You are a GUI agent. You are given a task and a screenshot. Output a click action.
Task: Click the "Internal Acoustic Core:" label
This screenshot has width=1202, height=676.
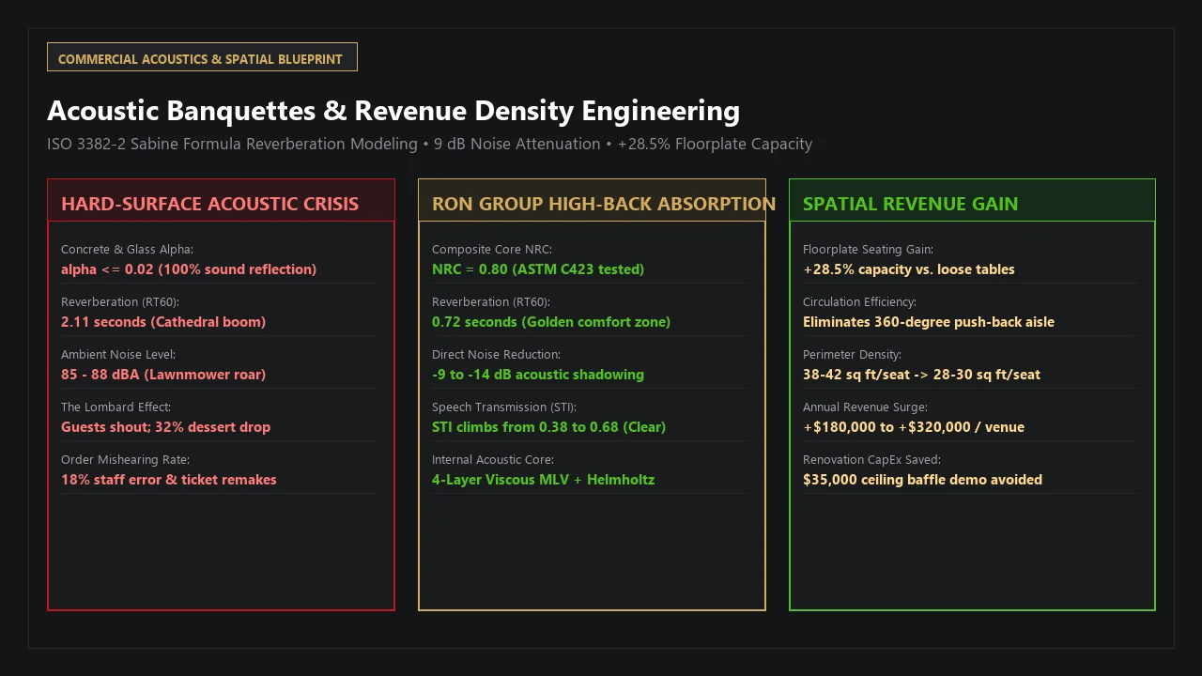[x=493, y=460]
